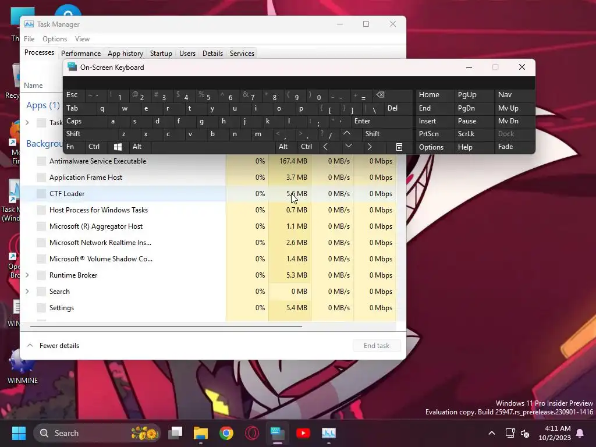The height and width of the screenshot is (447, 596).
Task: Launch Opera browser from taskbar
Action: (x=251, y=433)
